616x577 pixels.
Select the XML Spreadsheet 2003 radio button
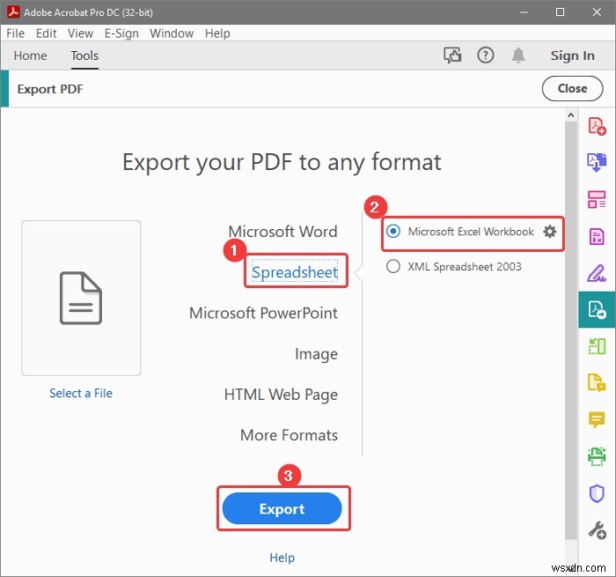coord(393,266)
